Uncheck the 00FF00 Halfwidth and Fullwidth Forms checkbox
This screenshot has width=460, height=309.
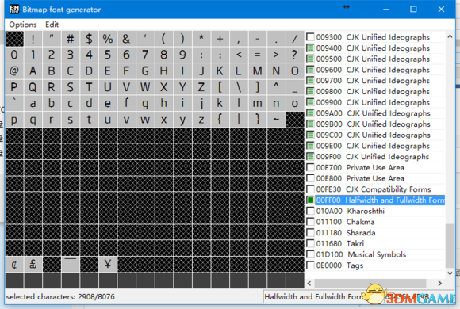click(x=310, y=200)
